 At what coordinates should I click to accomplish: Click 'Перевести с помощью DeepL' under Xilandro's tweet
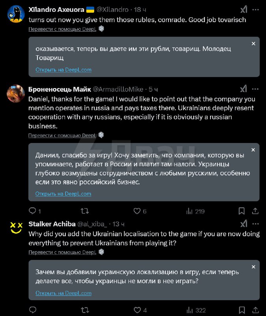click(x=62, y=29)
